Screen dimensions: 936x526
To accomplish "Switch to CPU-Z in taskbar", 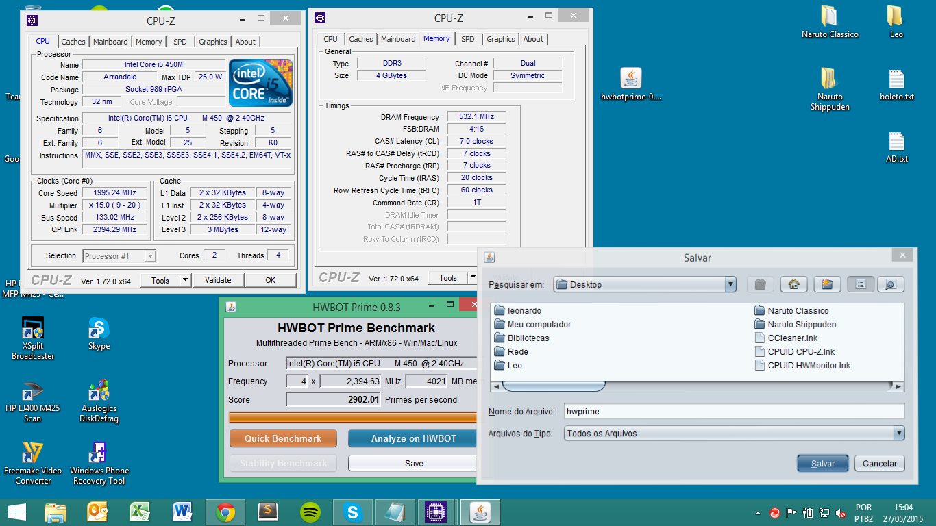I will coord(437,512).
